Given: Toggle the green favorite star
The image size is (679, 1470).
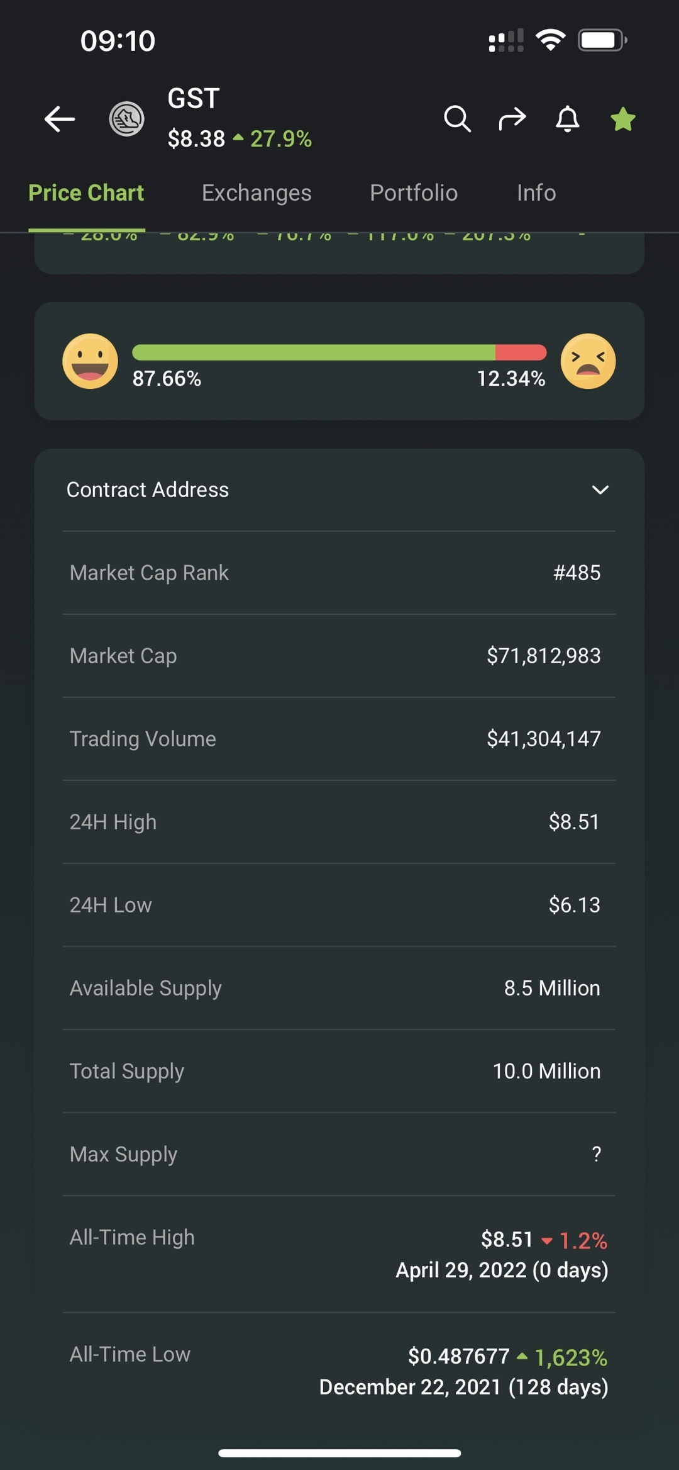Looking at the screenshot, I should coord(623,119).
